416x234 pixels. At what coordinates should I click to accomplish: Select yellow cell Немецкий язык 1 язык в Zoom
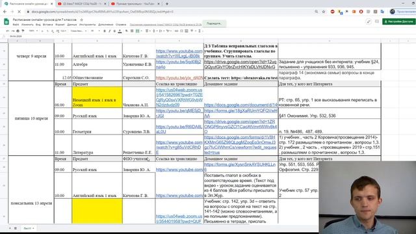point(97,97)
